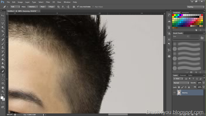Open the Filter menu
Image resolution: width=206 pixels, height=116 pixels.
(48, 2)
